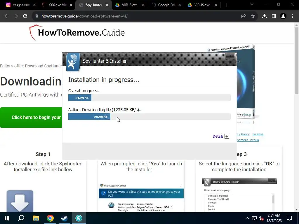Viewport: 299px width, 224px height.
Task: View site info lock icon
Action: click(37, 16)
